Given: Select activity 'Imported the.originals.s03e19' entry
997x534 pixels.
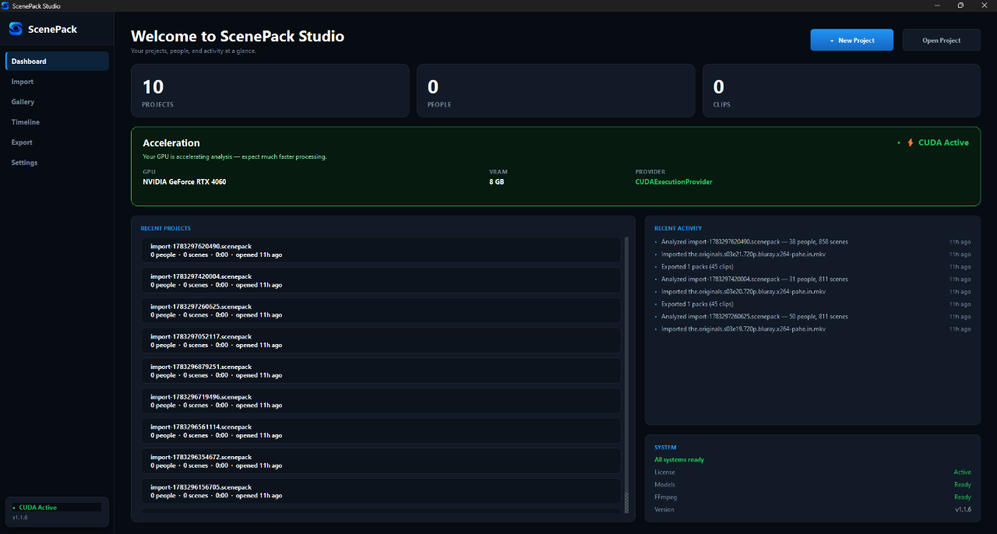Looking at the screenshot, I should click(812, 328).
